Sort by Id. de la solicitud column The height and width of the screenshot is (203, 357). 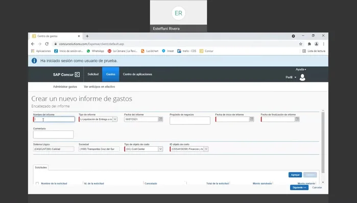[94, 184]
